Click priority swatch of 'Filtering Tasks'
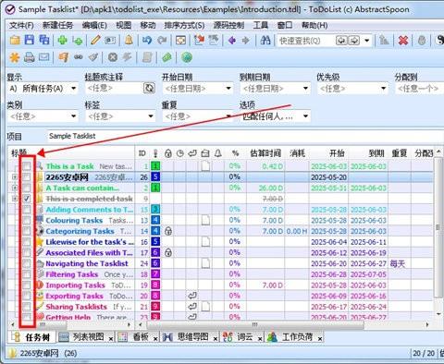 tap(155, 274)
